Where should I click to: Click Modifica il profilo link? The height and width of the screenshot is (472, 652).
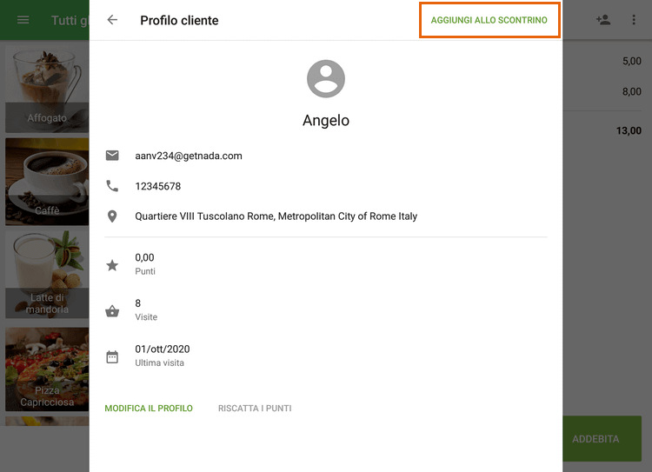tap(149, 409)
